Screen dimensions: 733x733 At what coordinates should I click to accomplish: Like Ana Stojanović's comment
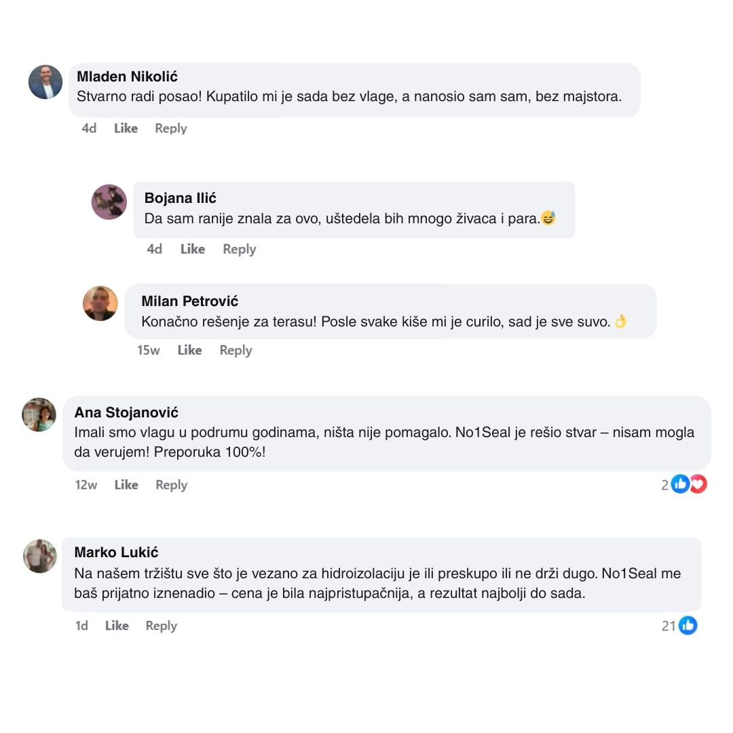point(126,485)
